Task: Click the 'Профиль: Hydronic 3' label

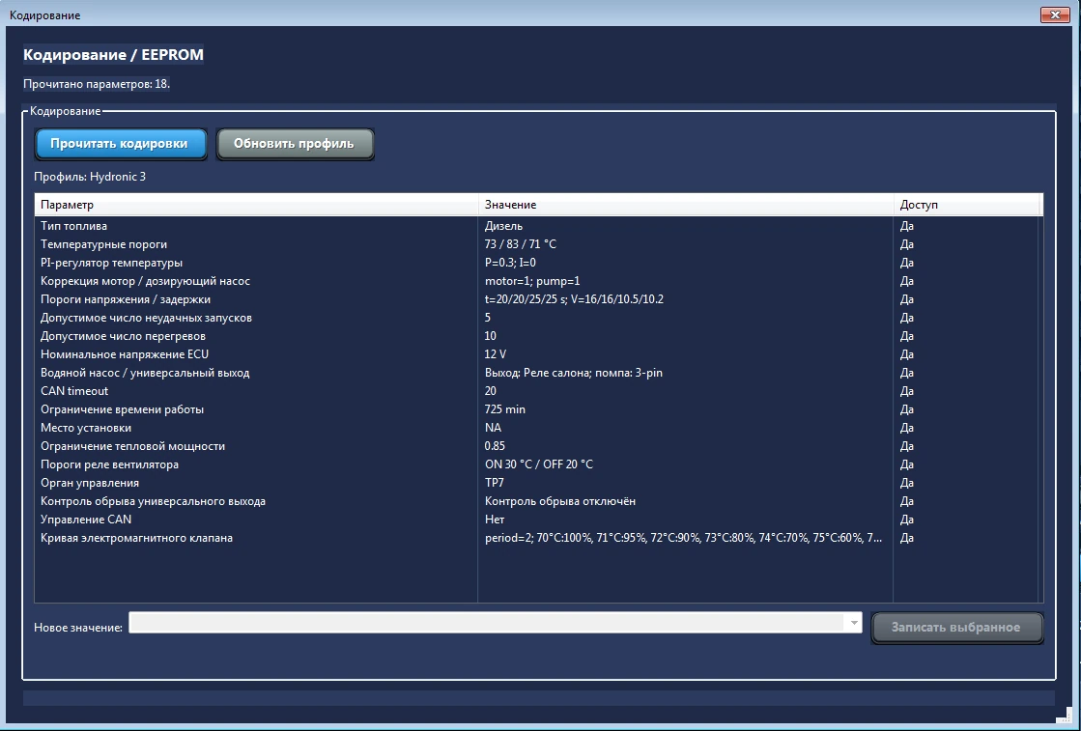Action: tap(90, 177)
